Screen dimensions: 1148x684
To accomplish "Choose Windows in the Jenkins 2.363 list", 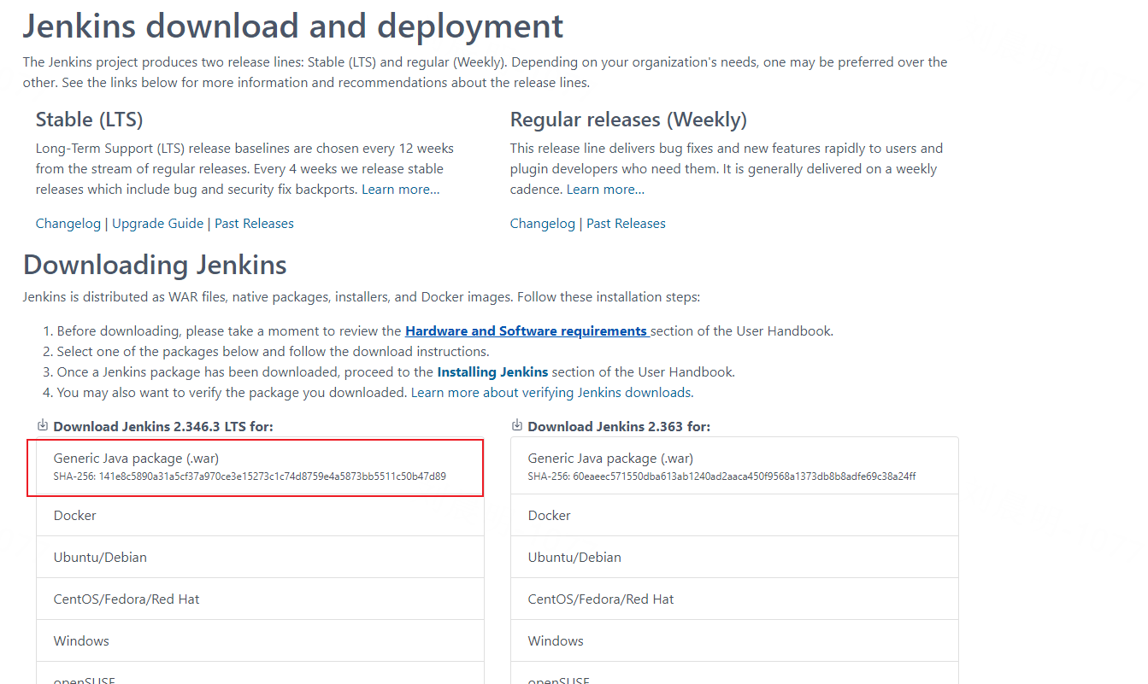I will pyautogui.click(x=734, y=641).
